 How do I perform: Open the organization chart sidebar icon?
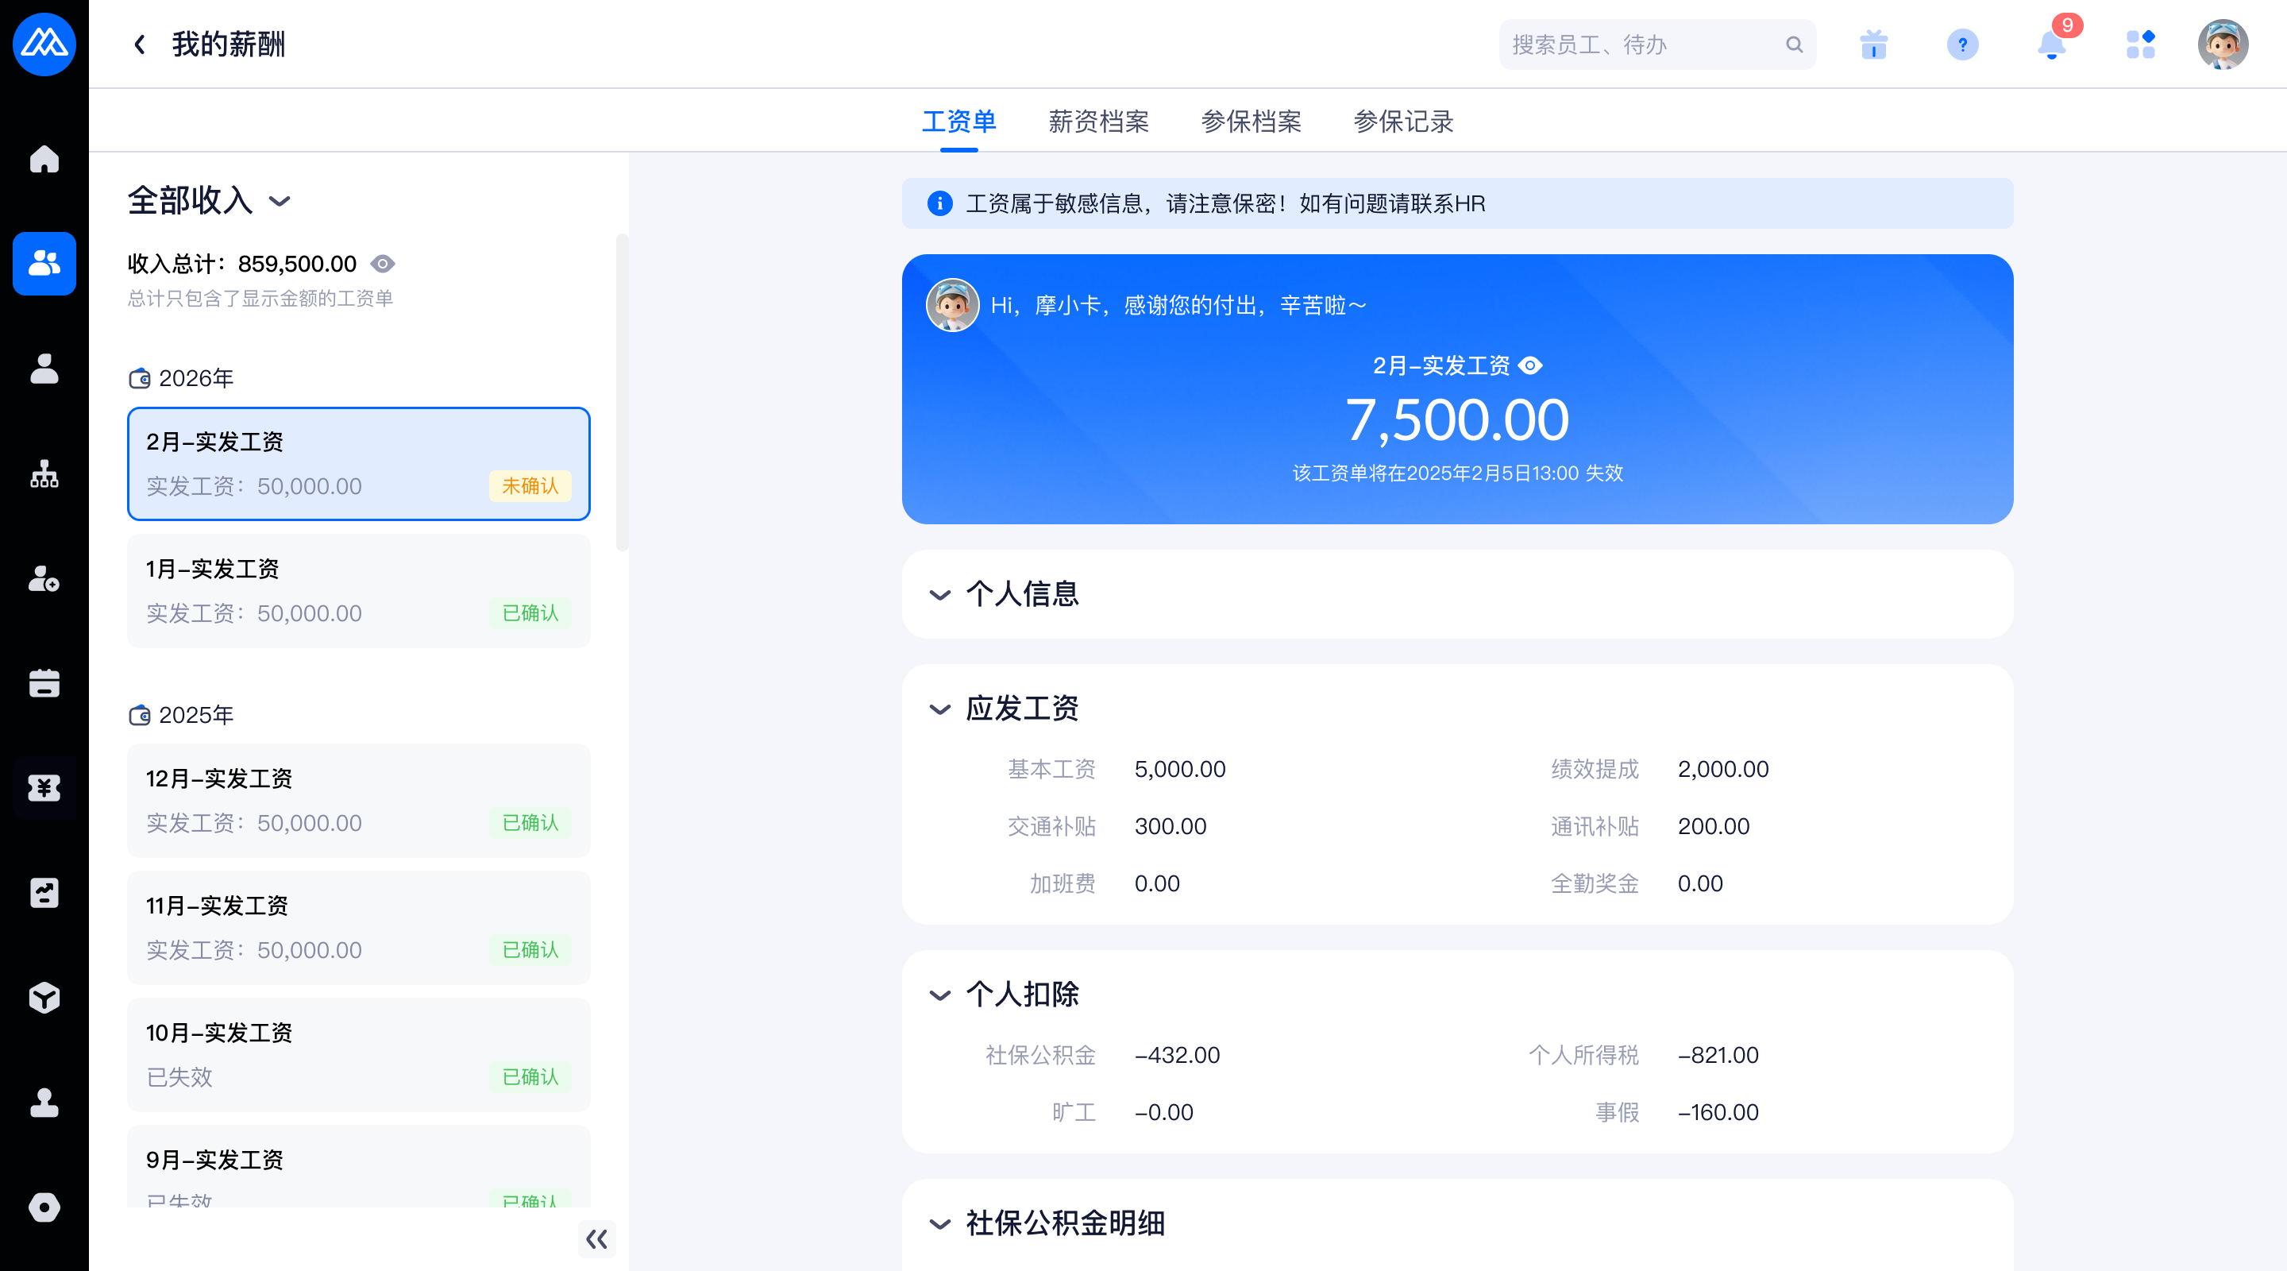(44, 474)
